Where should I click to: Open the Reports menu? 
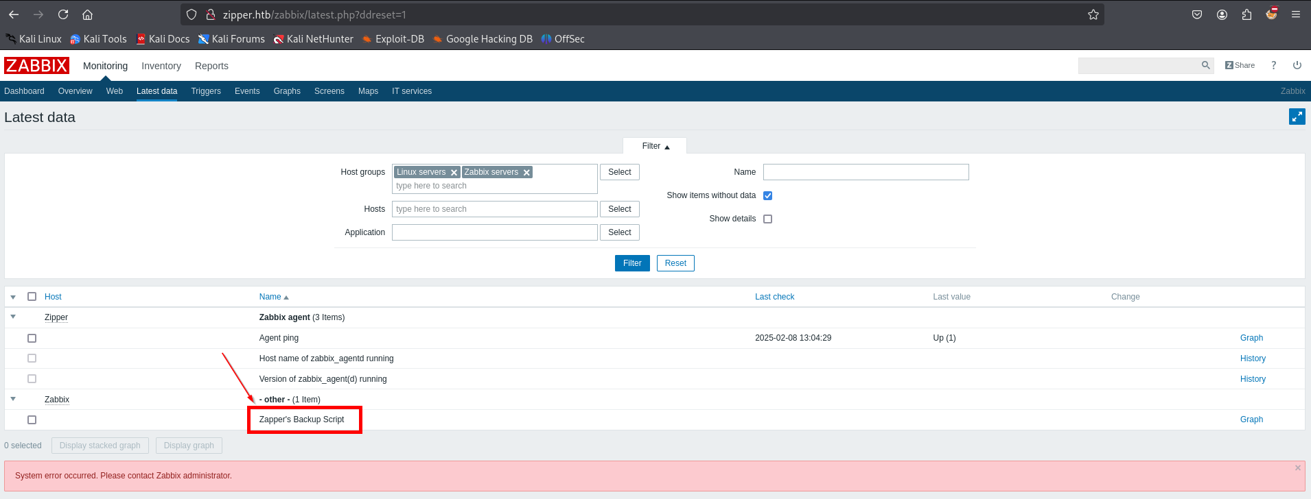point(211,66)
